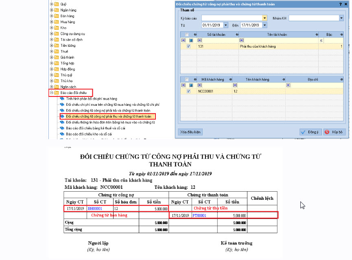Select the Thuế folder icon
352x260 pixels.
click(x=57, y=51)
